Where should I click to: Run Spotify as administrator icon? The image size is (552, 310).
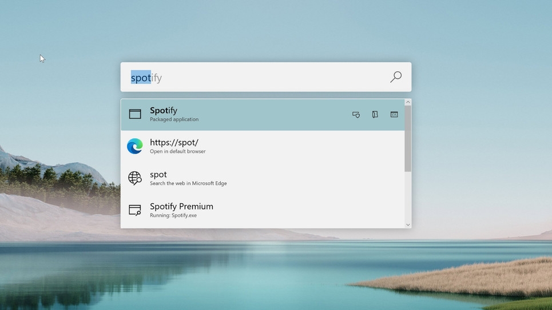[x=356, y=115]
